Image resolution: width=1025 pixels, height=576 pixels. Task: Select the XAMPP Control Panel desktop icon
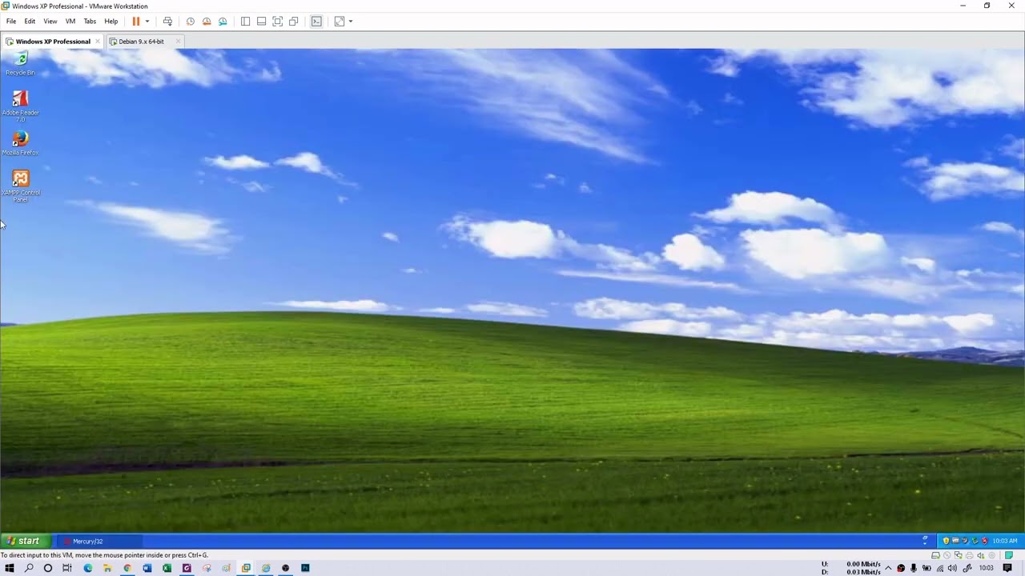(x=21, y=186)
